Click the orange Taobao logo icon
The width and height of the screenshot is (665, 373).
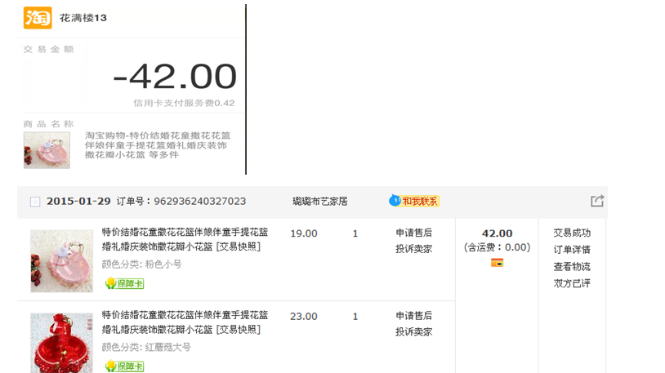(x=38, y=17)
